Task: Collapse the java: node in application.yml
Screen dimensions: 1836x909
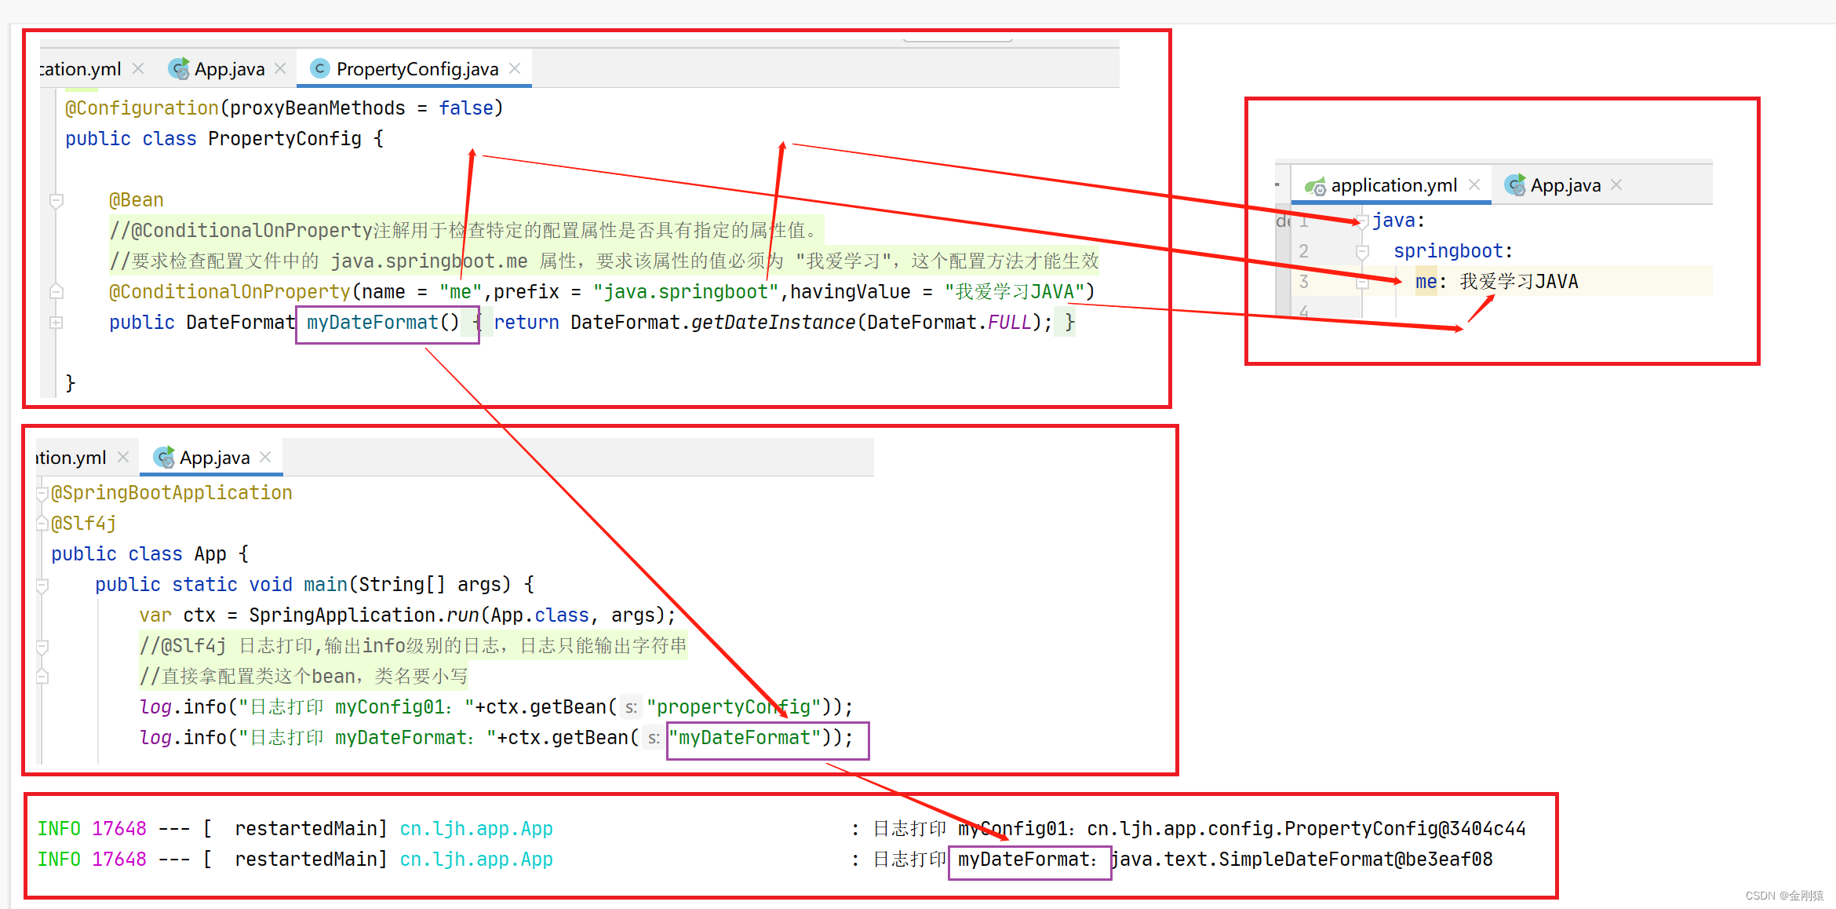Action: [x=1363, y=221]
